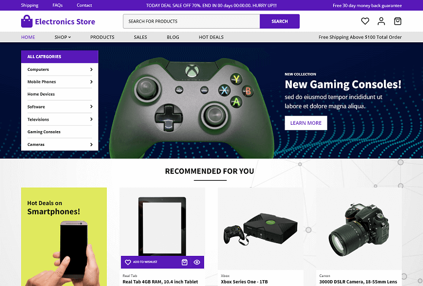The image size is (423, 286).
Task: Open the shopping cart icon in header
Action: (398, 21)
